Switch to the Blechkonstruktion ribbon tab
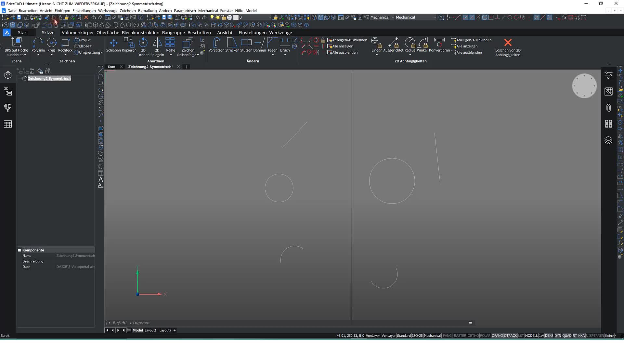Viewport: 624px width, 351px height. coord(140,32)
